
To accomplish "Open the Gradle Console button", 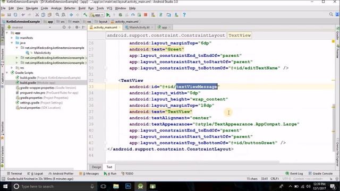I will coord(320,173).
